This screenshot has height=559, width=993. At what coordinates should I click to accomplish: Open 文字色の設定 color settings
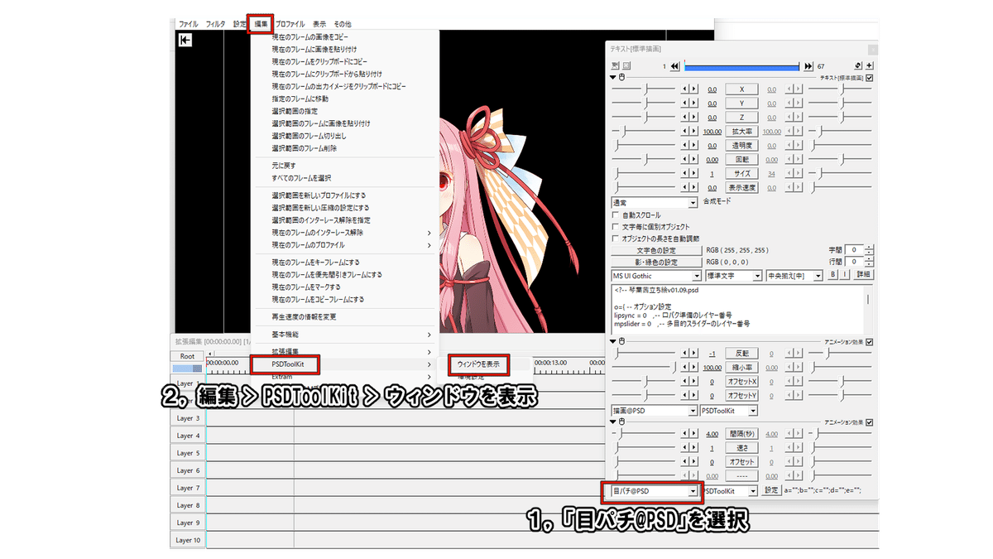pyautogui.click(x=655, y=249)
